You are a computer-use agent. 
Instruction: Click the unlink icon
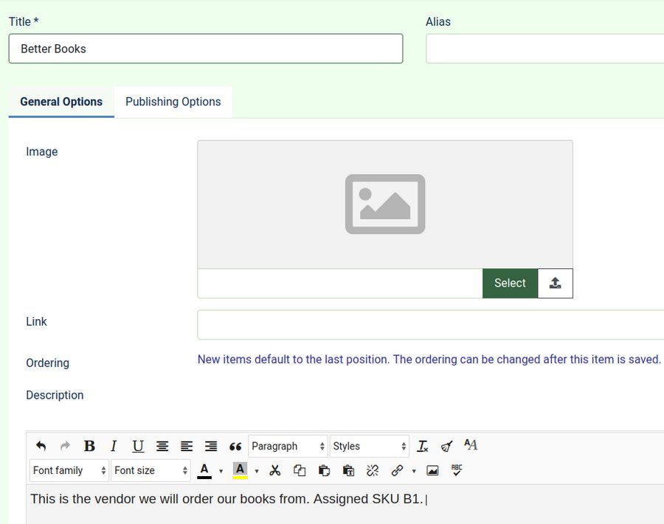(373, 470)
